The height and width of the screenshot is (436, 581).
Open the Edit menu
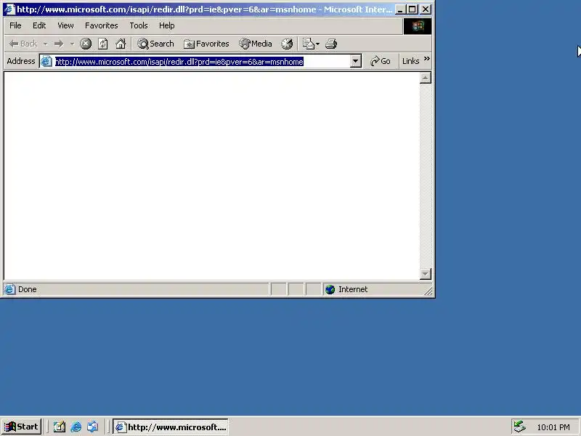(39, 25)
